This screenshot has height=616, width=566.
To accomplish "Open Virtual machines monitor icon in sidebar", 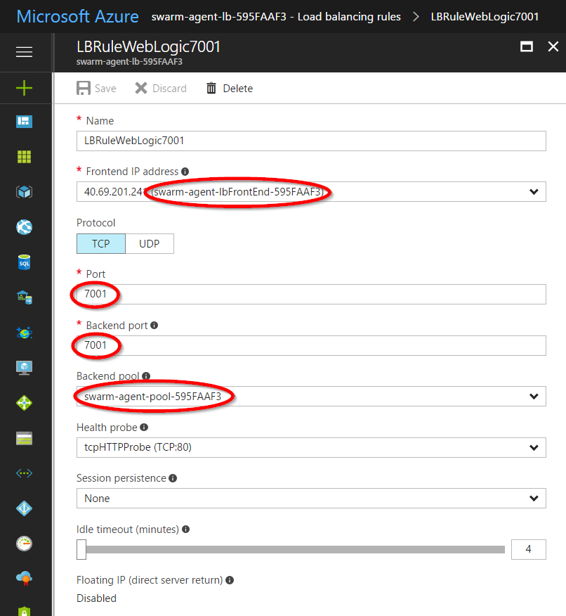I will pos(25,367).
